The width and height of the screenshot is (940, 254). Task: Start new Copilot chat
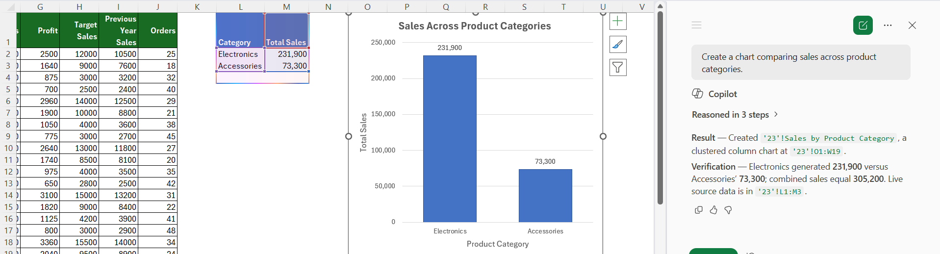[863, 25]
